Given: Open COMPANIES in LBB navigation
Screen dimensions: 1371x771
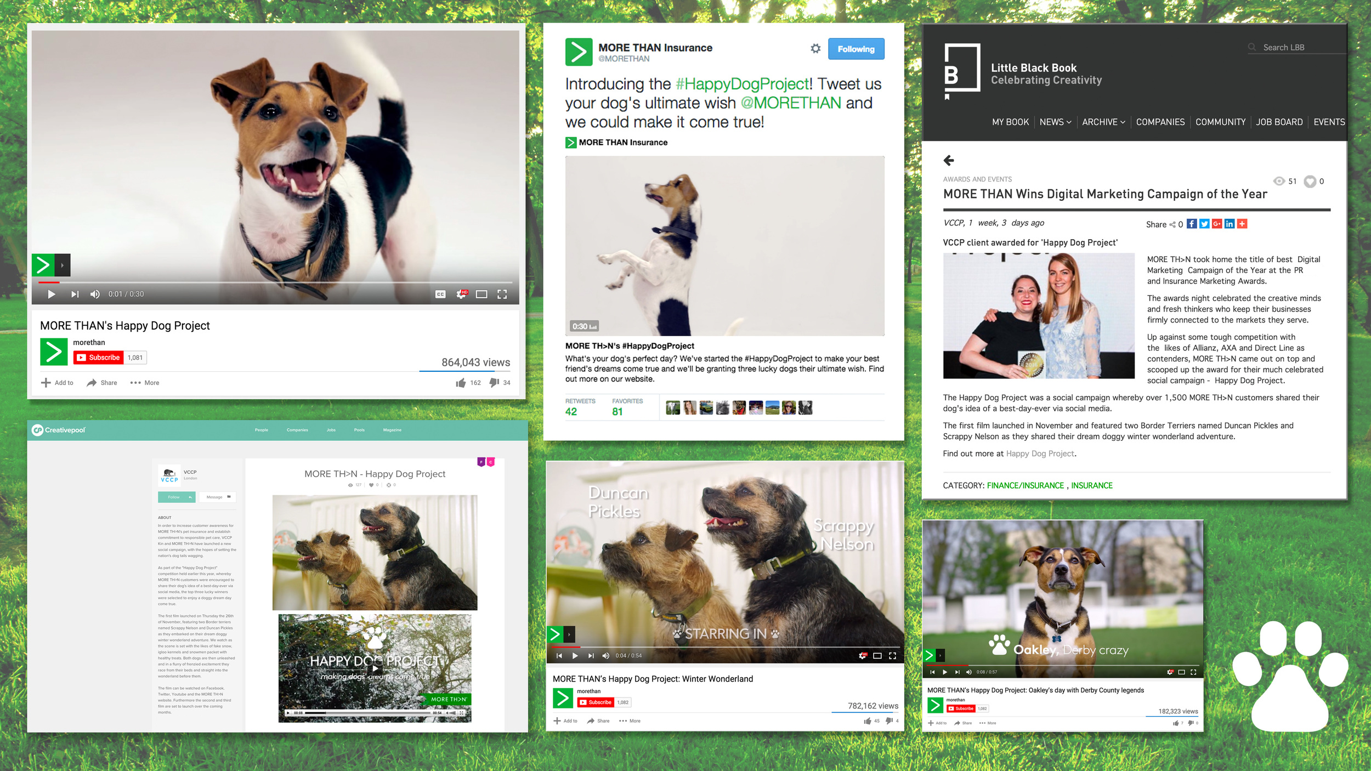Looking at the screenshot, I should (1160, 122).
